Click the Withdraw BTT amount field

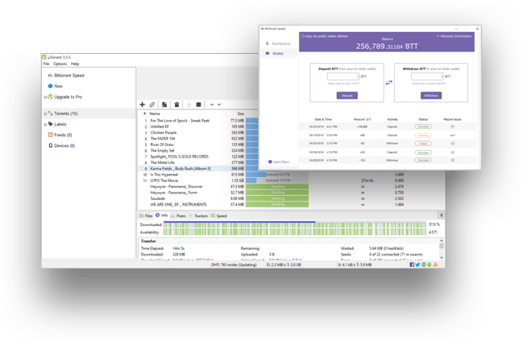pos(427,77)
